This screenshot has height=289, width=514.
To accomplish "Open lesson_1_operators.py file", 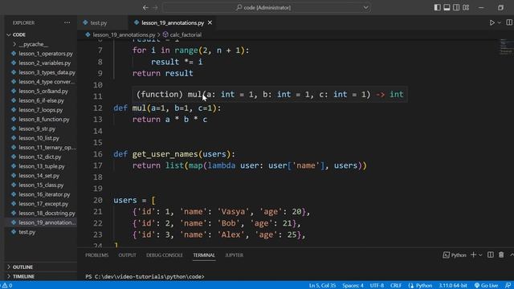I will (46, 54).
